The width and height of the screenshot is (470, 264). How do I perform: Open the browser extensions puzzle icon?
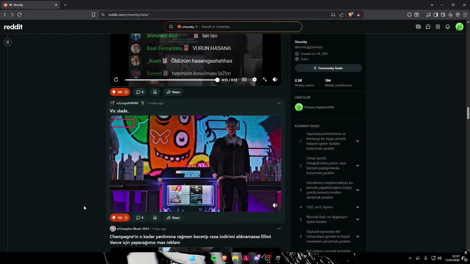(409, 15)
